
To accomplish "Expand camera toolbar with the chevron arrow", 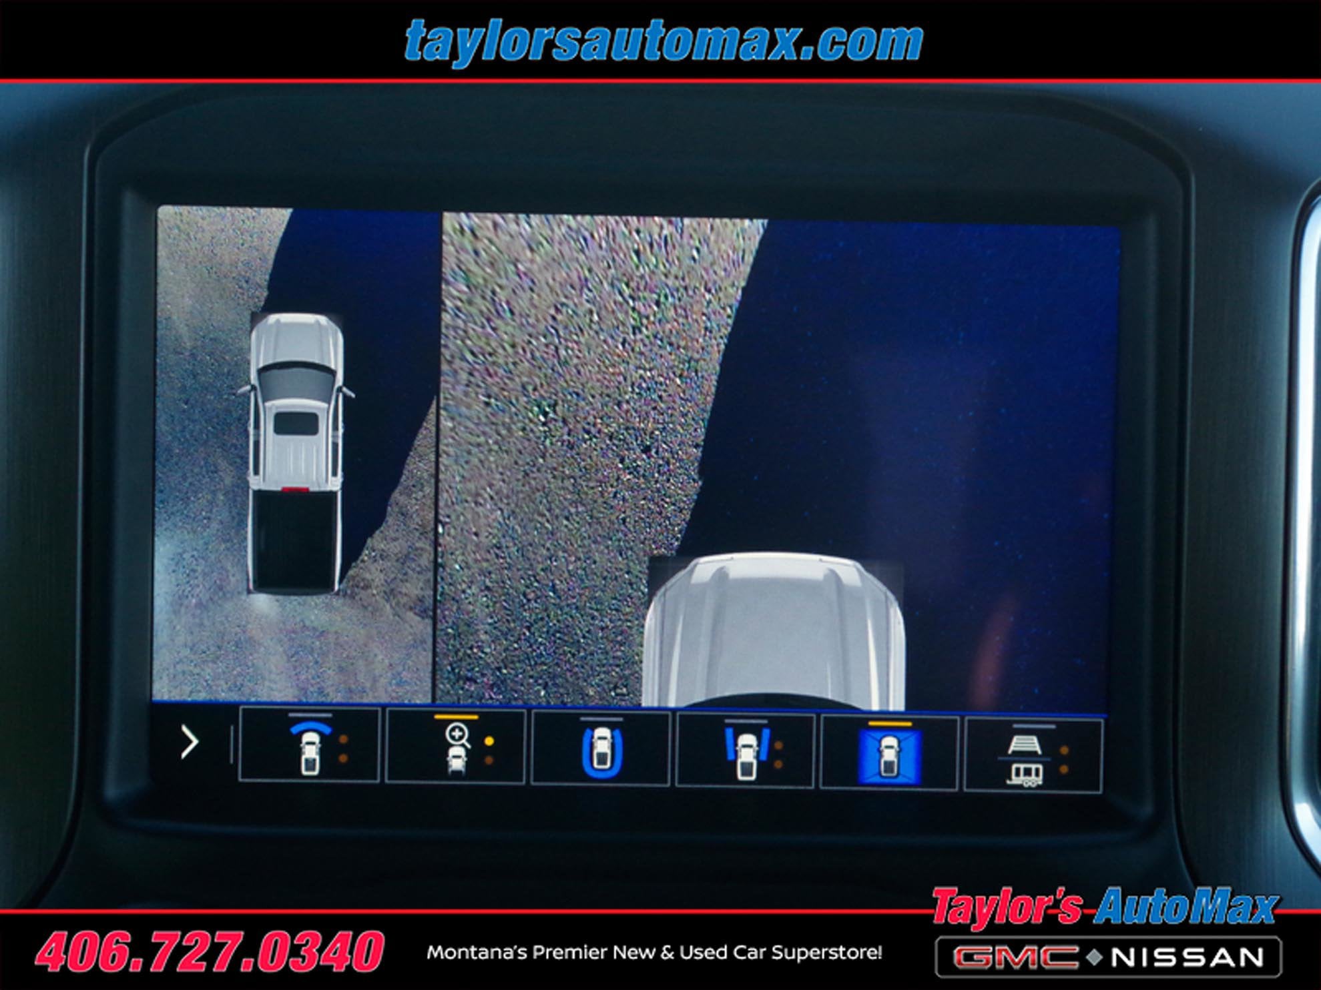I will coord(190,742).
